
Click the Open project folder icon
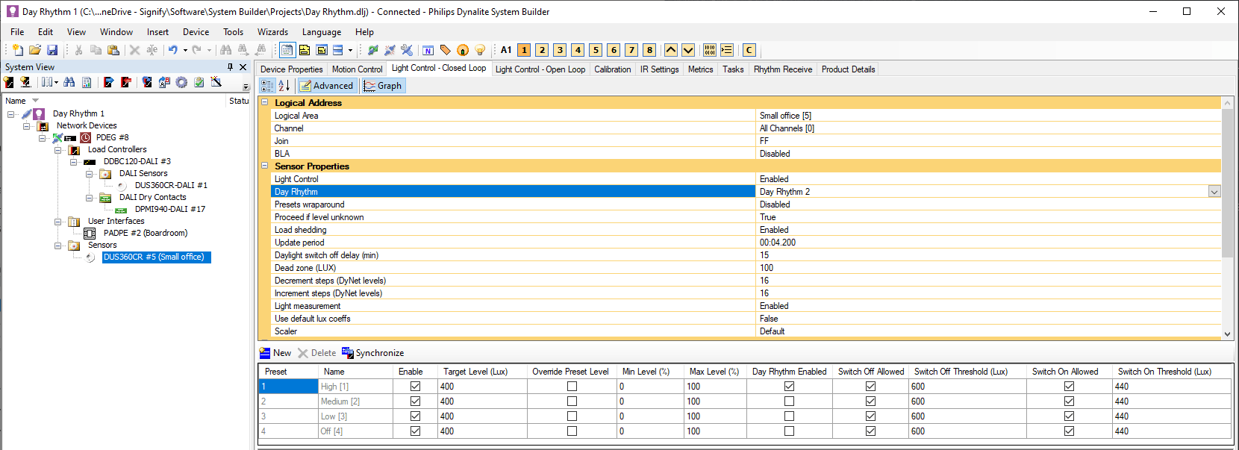point(35,50)
